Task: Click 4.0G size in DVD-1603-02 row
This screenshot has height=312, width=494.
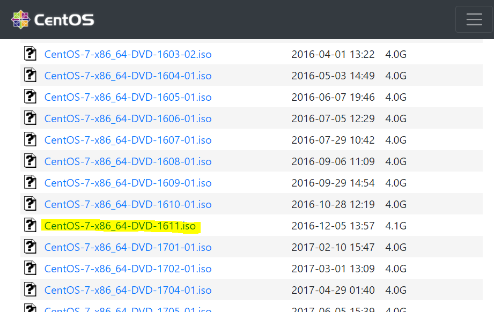Action: click(396, 55)
